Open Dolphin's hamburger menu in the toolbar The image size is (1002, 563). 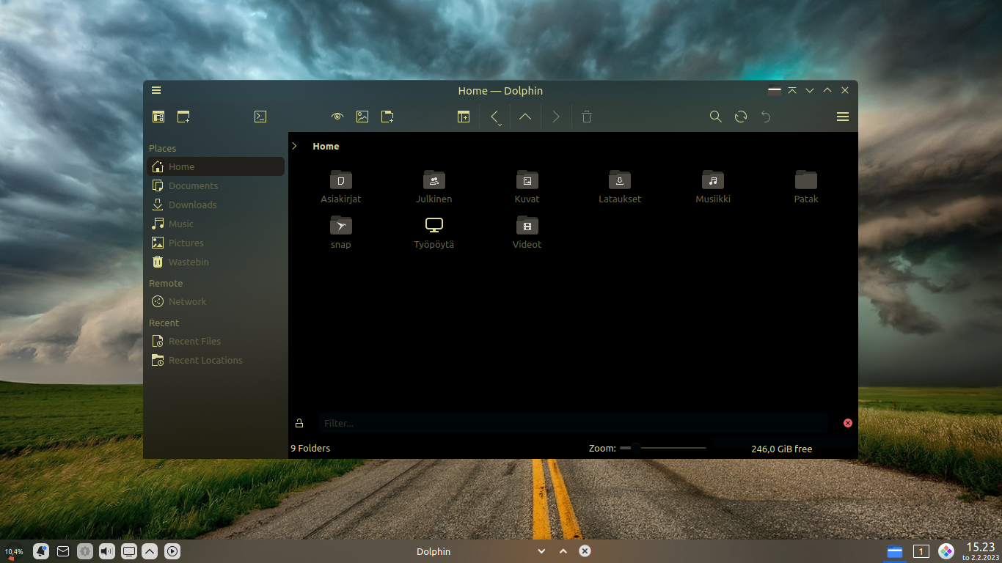pos(843,117)
